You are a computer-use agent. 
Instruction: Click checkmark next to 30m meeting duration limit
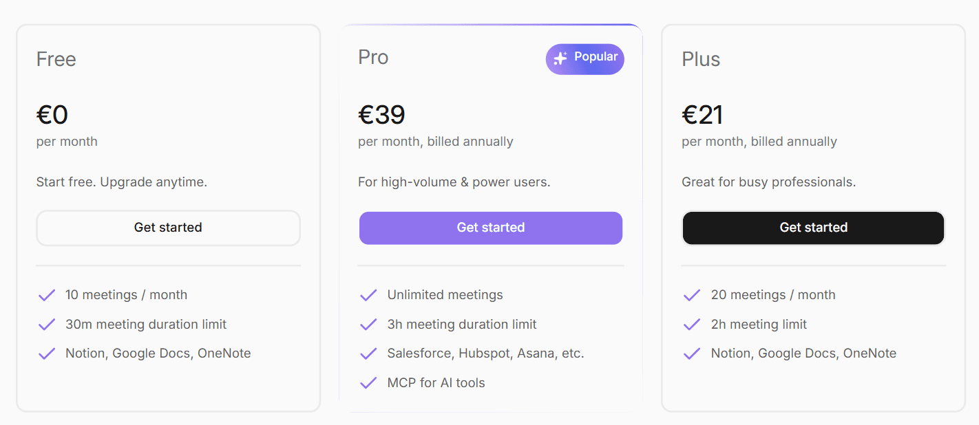tap(47, 325)
